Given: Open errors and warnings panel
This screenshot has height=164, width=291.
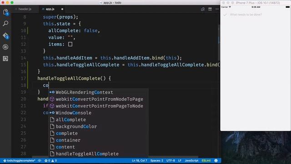Looking at the screenshot, I should click(x=50, y=160).
